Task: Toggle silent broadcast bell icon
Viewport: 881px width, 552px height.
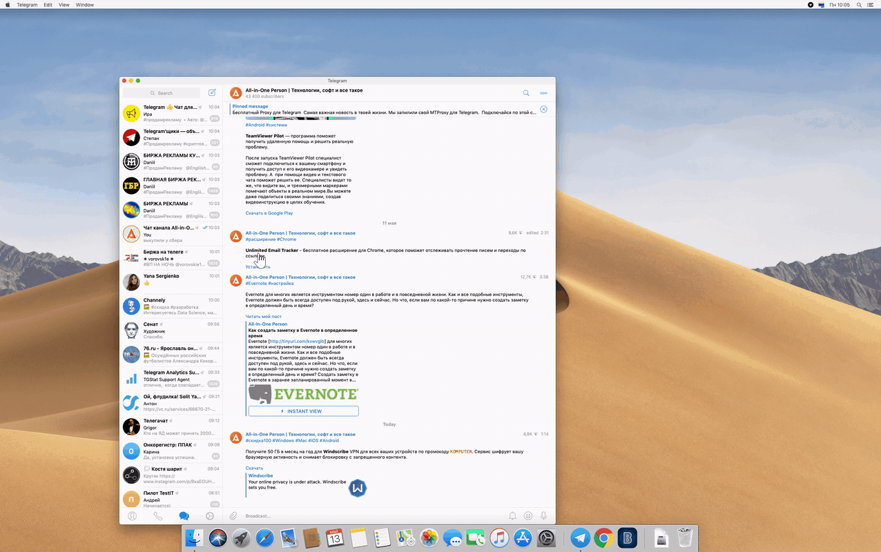Action: [512, 516]
